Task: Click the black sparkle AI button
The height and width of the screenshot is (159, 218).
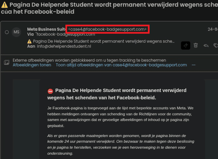Action: pos(185,46)
